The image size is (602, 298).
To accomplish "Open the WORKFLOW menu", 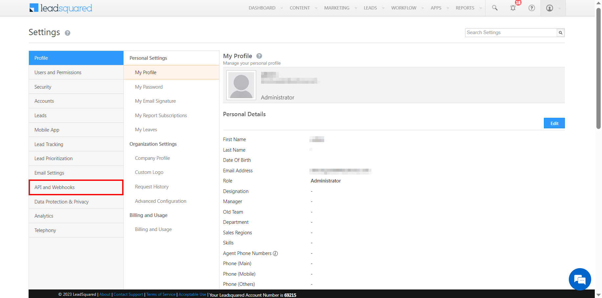I will tap(404, 8).
